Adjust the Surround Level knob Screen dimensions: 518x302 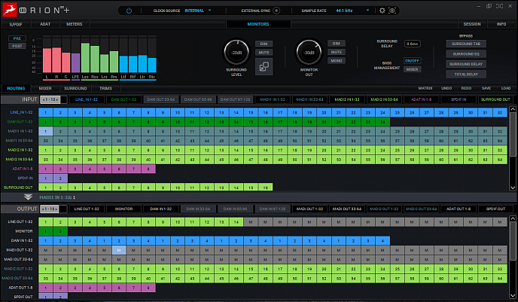click(237, 53)
